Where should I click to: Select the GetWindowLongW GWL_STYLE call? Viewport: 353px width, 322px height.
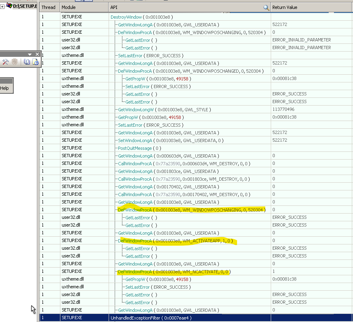click(164, 110)
